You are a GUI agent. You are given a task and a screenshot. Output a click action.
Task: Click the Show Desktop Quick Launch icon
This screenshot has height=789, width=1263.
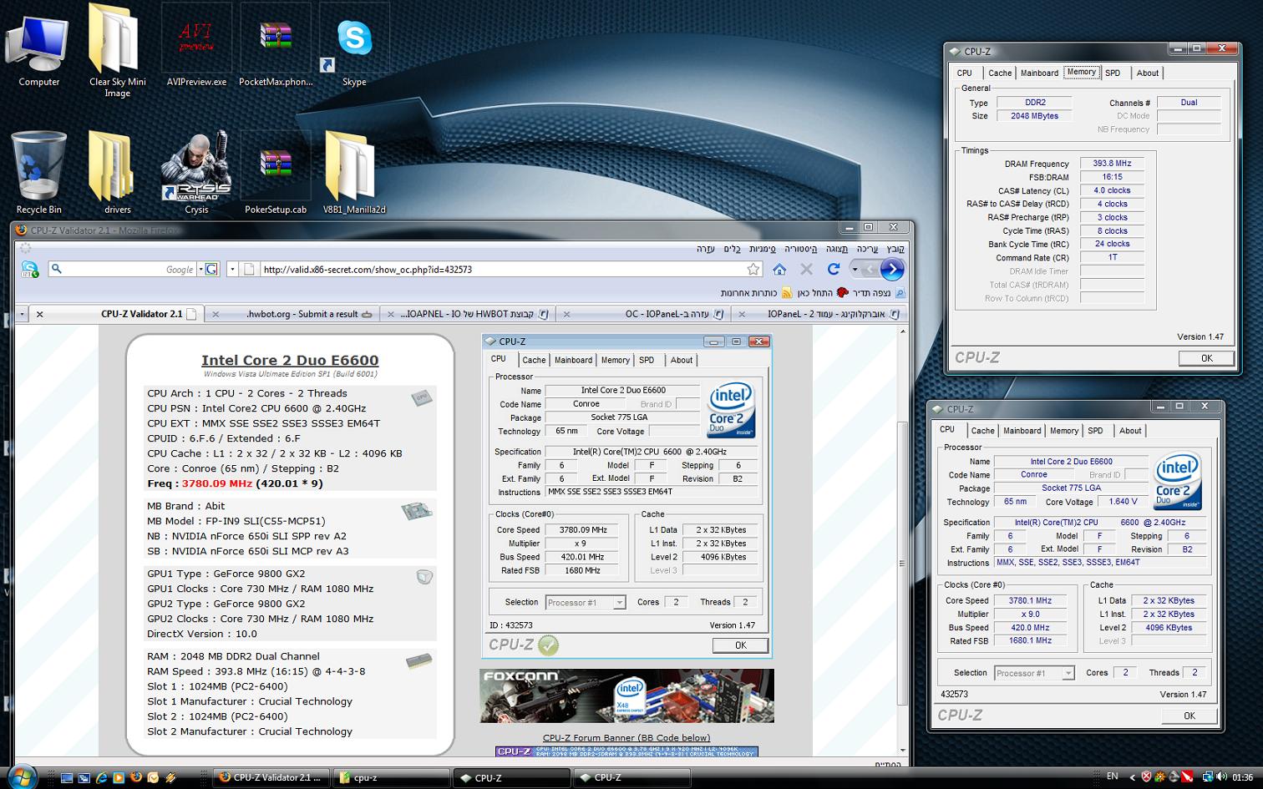coord(67,777)
